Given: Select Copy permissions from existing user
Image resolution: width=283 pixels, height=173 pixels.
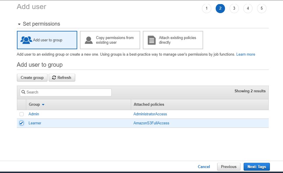Looking at the screenshot, I should (x=110, y=40).
